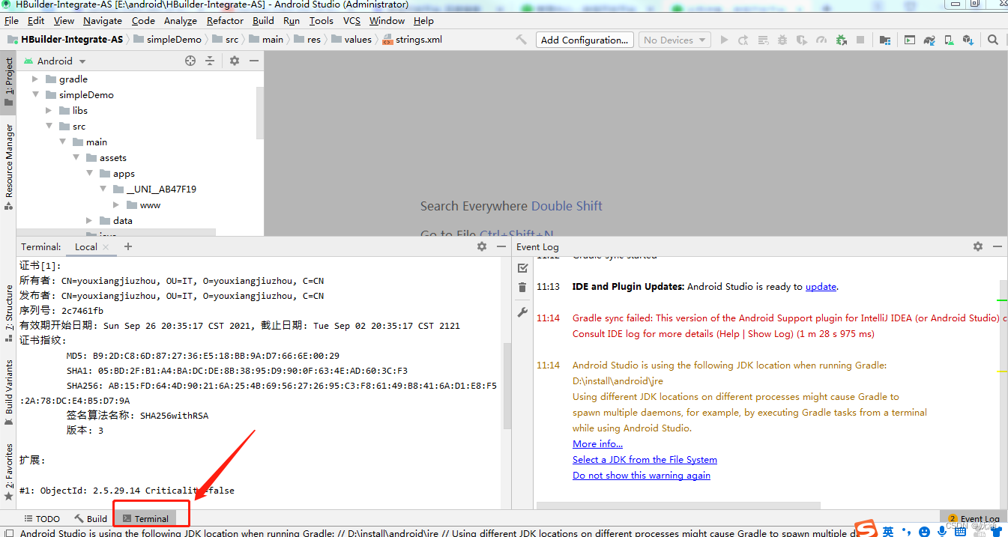Click Select a JDK from the File System
The image size is (1008, 537).
tap(645, 460)
